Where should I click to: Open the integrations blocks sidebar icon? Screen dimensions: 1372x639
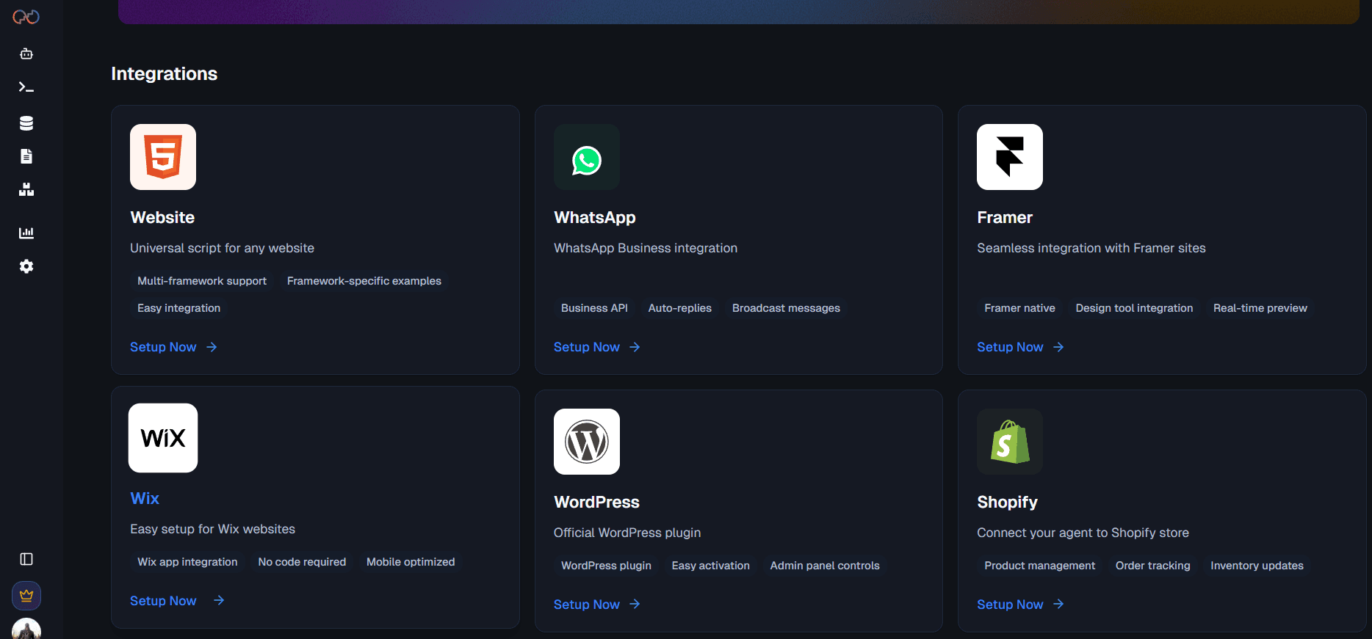[x=26, y=189]
